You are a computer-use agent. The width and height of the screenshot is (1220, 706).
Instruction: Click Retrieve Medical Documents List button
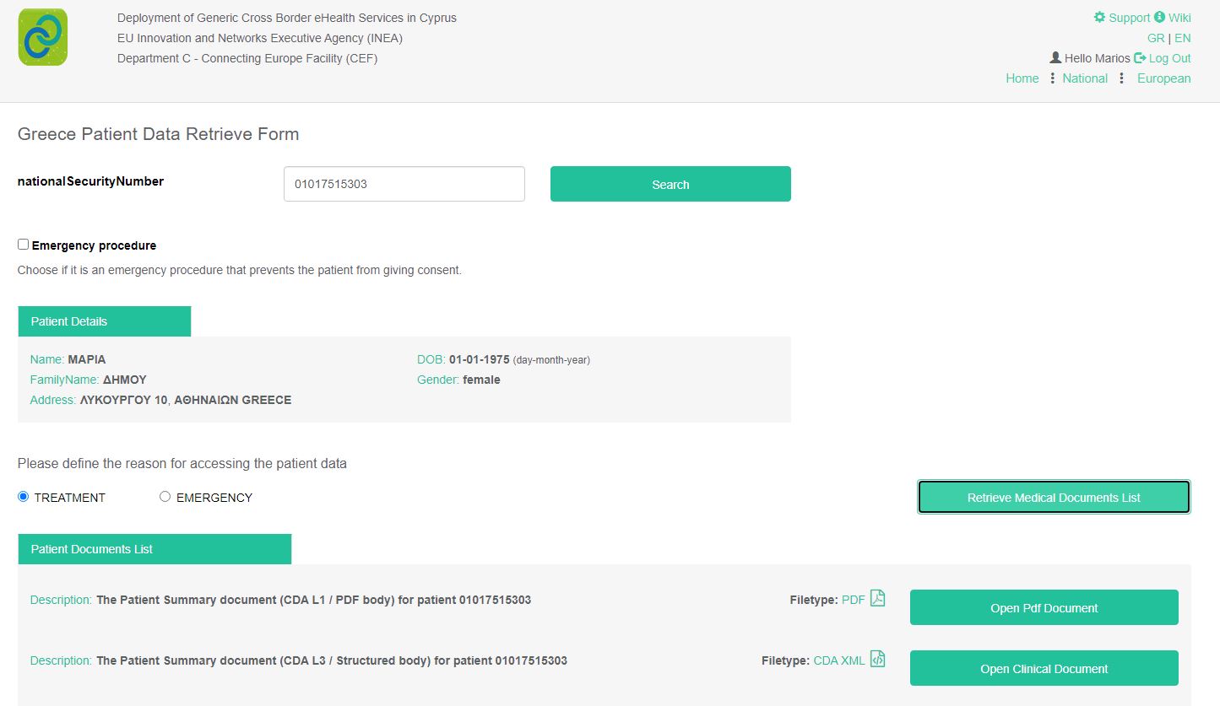[x=1054, y=498]
